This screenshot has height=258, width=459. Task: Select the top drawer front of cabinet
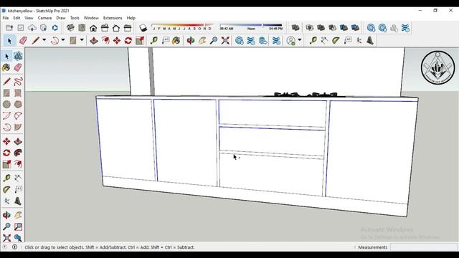[273, 113]
